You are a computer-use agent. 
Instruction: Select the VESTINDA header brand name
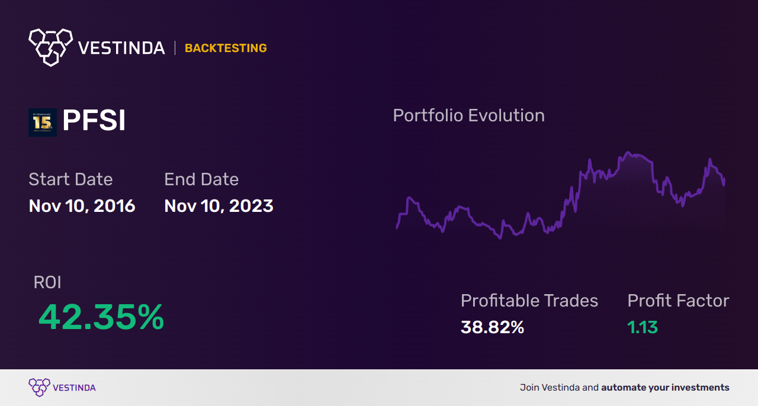pyautogui.click(x=121, y=48)
